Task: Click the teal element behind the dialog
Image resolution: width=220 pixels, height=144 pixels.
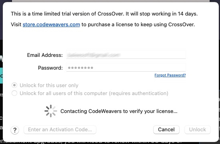Action: pyautogui.click(x=1, y=76)
